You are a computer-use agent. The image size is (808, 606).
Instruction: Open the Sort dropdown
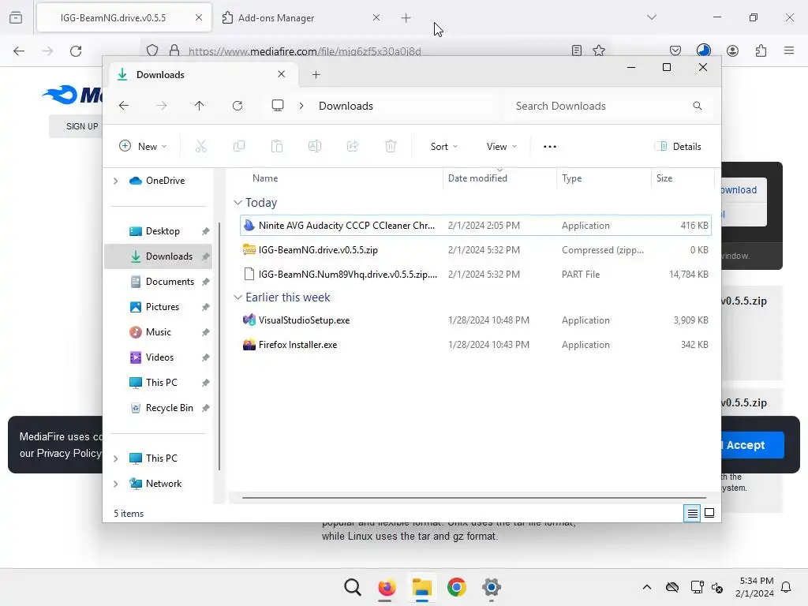pos(443,146)
